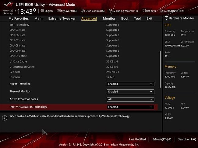Open the Boot tab
Image resolution: width=198 pixels, height=148 pixels.
tap(125, 19)
